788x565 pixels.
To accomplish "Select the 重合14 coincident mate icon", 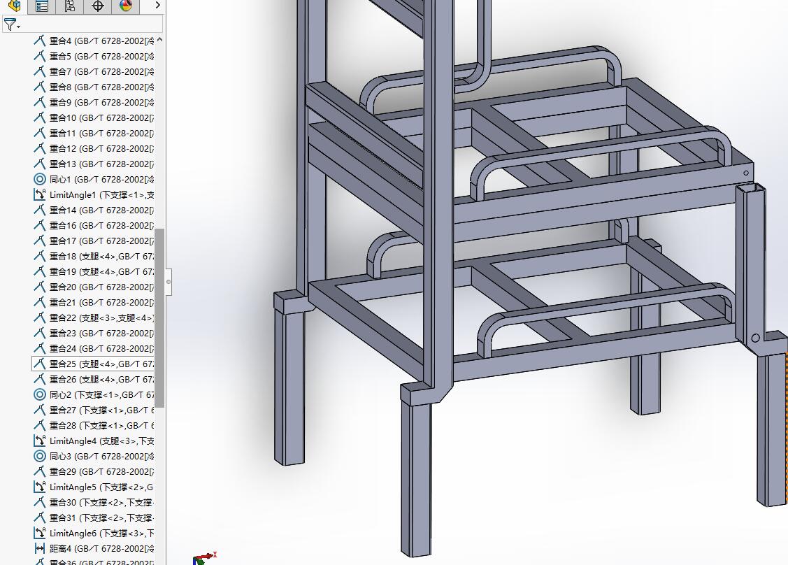I will [x=40, y=210].
